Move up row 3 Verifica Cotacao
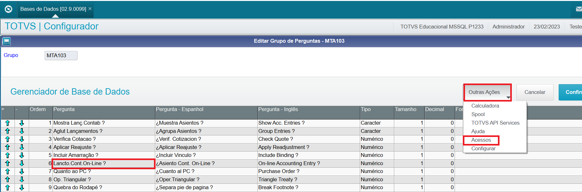Image resolution: width=582 pixels, height=192 pixels. (x=8, y=139)
